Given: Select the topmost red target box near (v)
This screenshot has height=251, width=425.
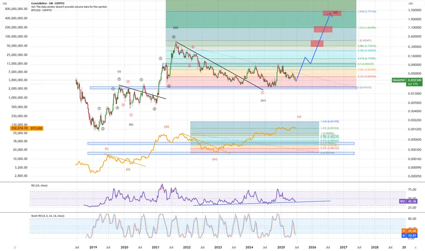Looking at the screenshot, I should (332, 13).
